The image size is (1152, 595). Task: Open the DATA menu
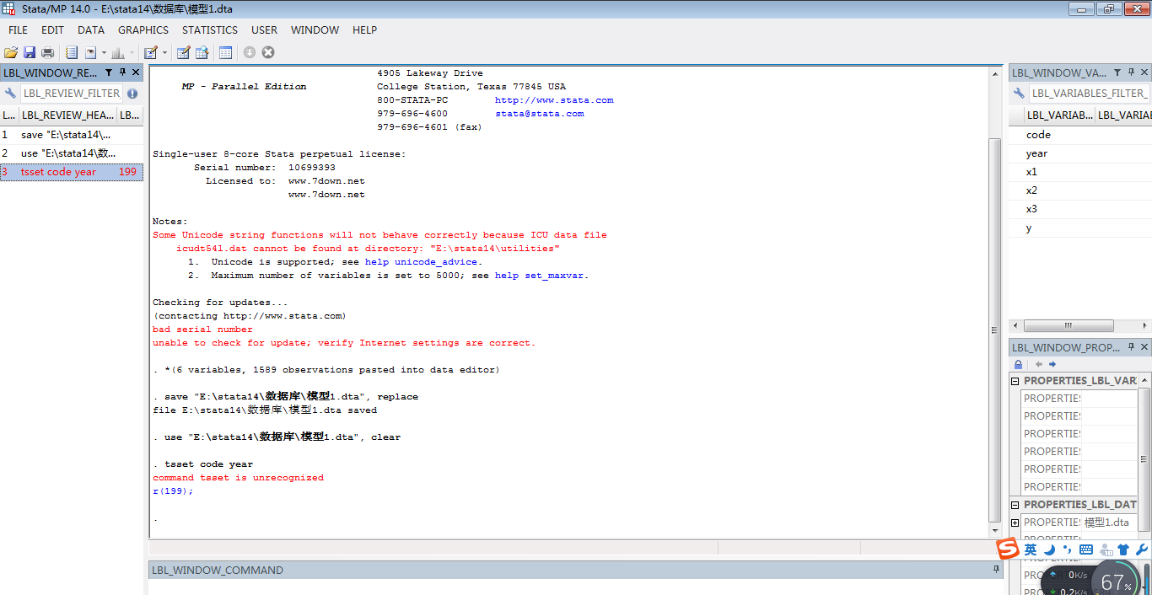[91, 29]
